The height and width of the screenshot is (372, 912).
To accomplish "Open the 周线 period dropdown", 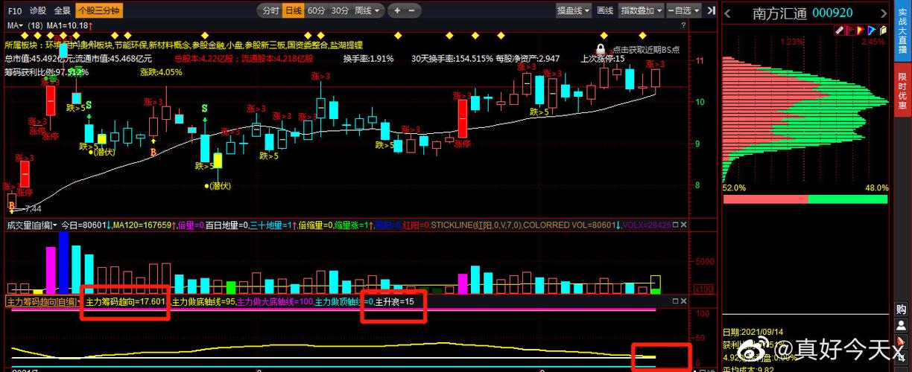I will pyautogui.click(x=367, y=10).
